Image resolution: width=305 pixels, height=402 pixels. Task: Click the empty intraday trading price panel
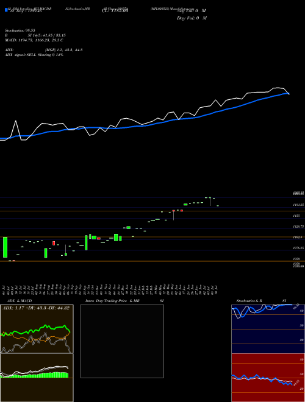[x=122, y=341]
